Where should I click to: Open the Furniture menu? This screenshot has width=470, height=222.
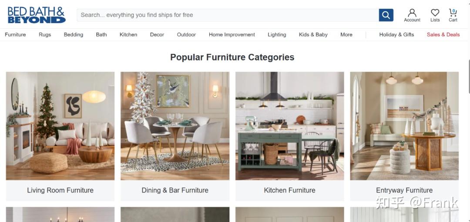[x=15, y=35]
